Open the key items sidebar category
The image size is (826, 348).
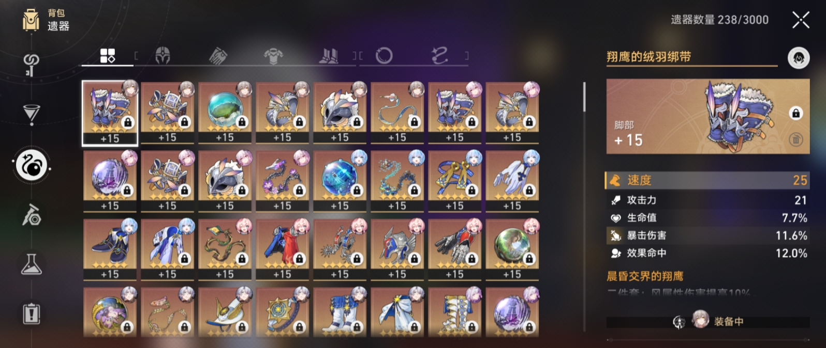tap(31, 65)
